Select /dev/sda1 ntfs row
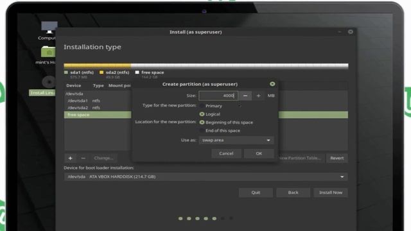The image size is (411, 231). pyautogui.click(x=98, y=101)
